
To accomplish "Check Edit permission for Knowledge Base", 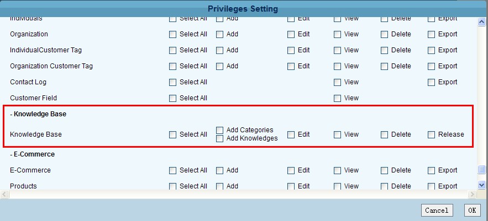I will (291, 134).
